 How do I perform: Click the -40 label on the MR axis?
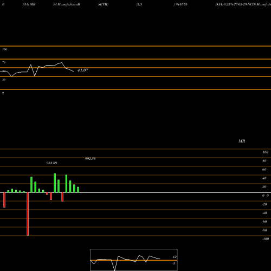point(264,213)
